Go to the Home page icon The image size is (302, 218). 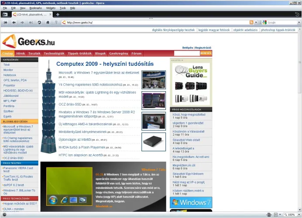tap(48, 23)
